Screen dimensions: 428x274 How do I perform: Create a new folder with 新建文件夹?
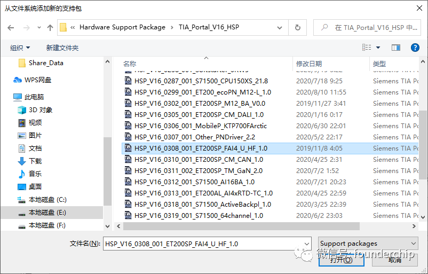tap(62, 48)
